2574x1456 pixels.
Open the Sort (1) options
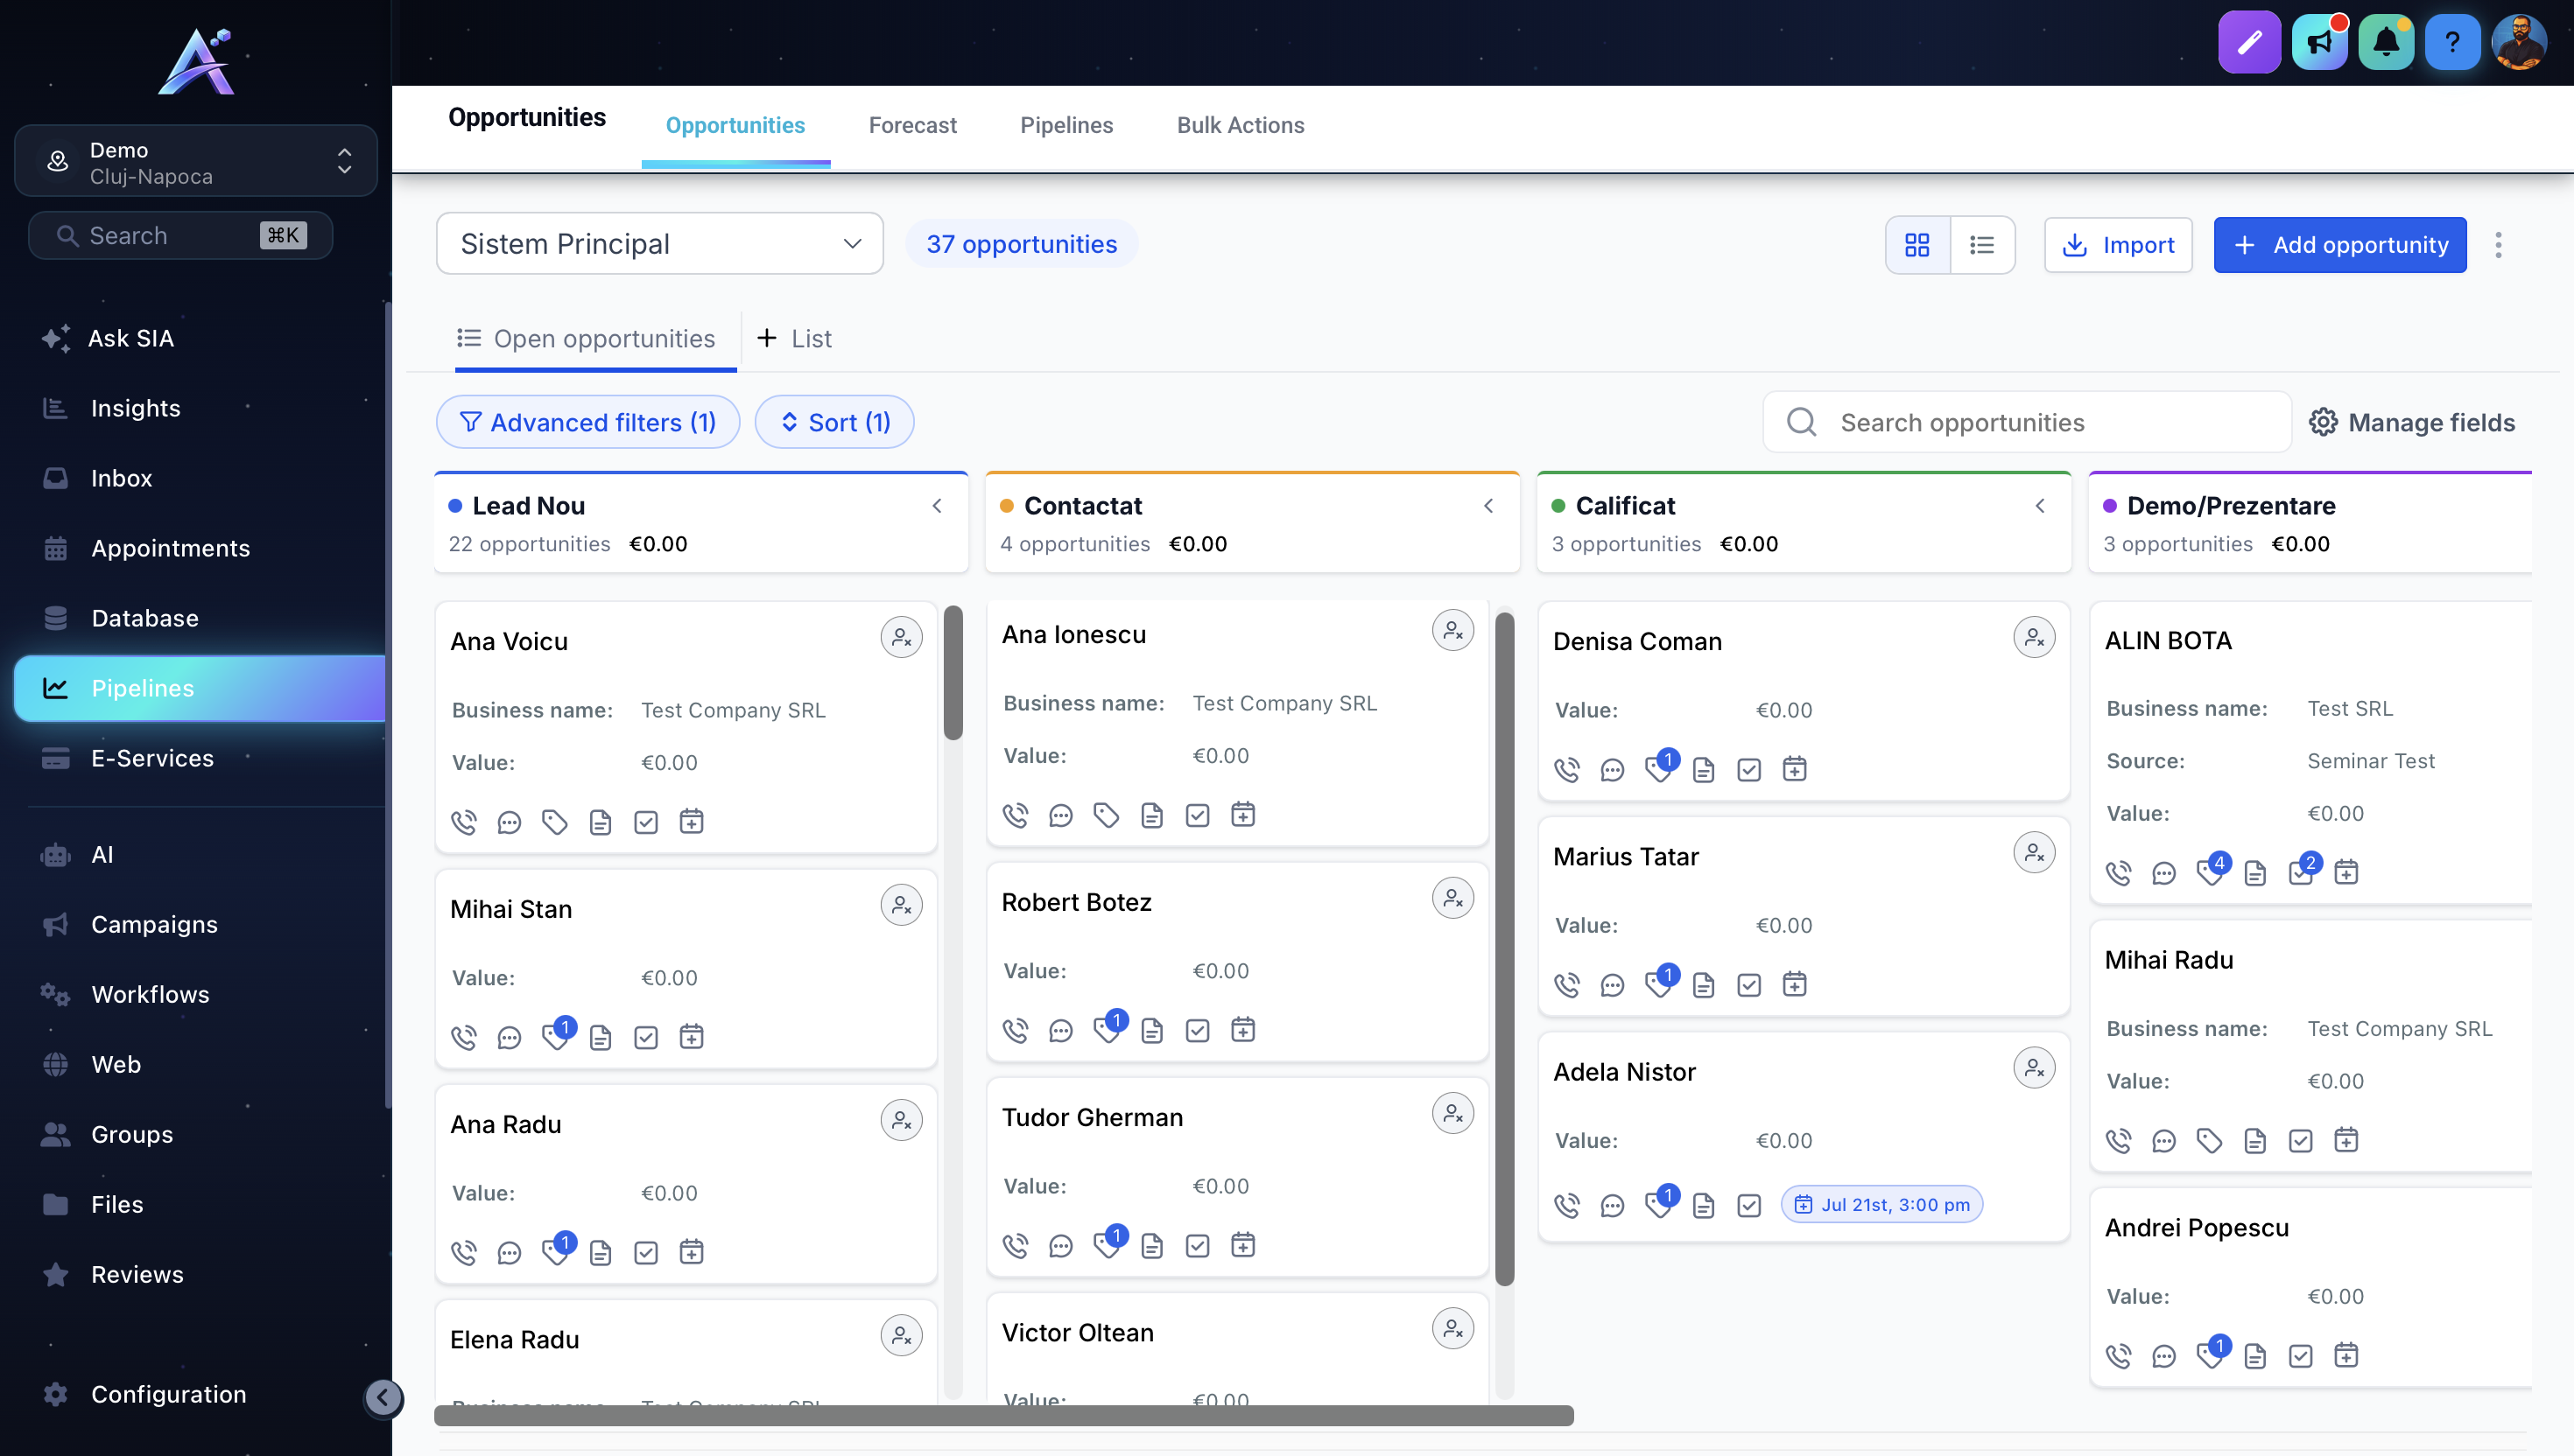click(834, 422)
